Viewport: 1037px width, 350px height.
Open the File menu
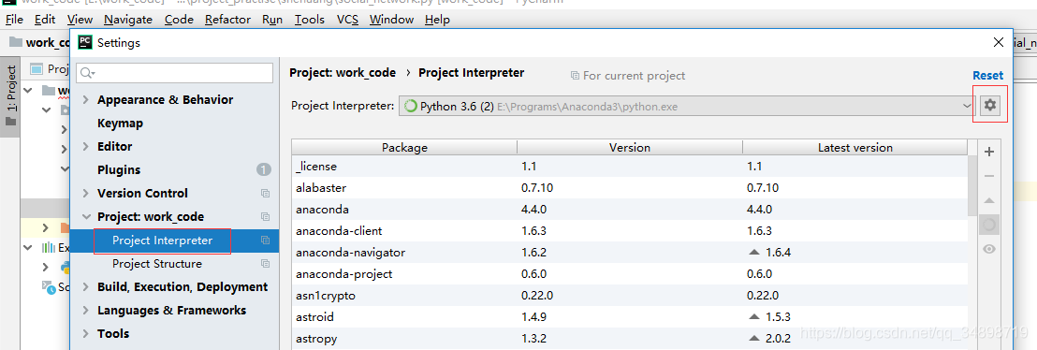click(x=15, y=20)
